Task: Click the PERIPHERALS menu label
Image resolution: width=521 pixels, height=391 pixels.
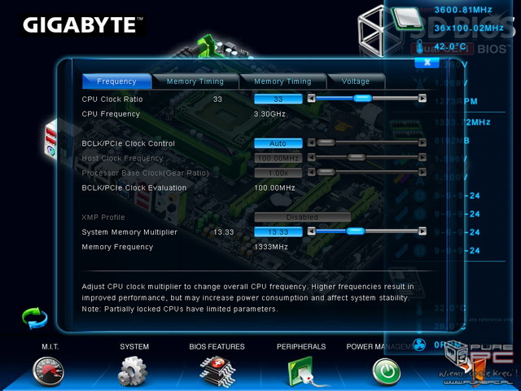Action: coord(301,347)
